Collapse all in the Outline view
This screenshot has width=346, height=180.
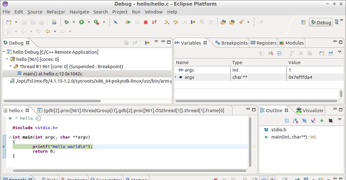click(287, 121)
